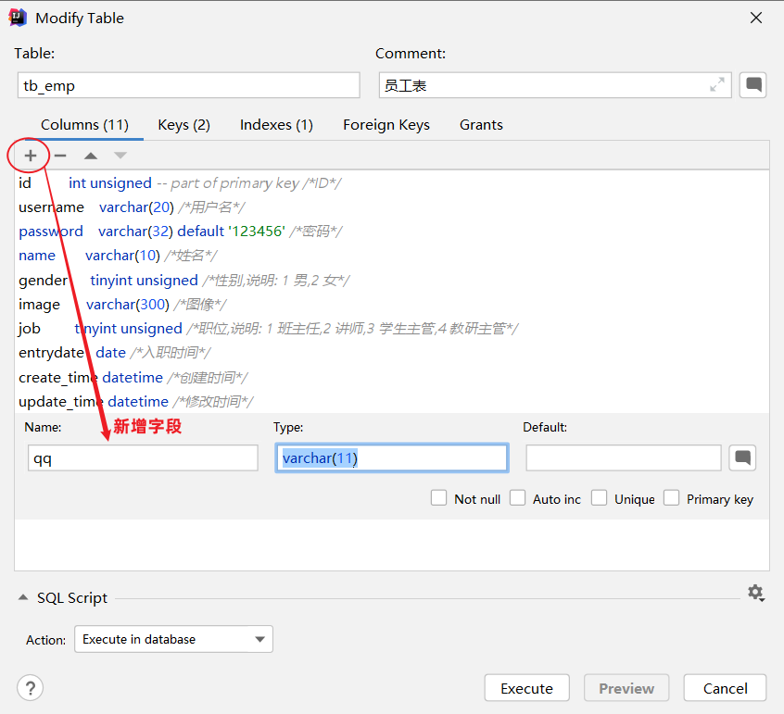
Task: Click the plus icon to add column
Action: pyautogui.click(x=31, y=156)
